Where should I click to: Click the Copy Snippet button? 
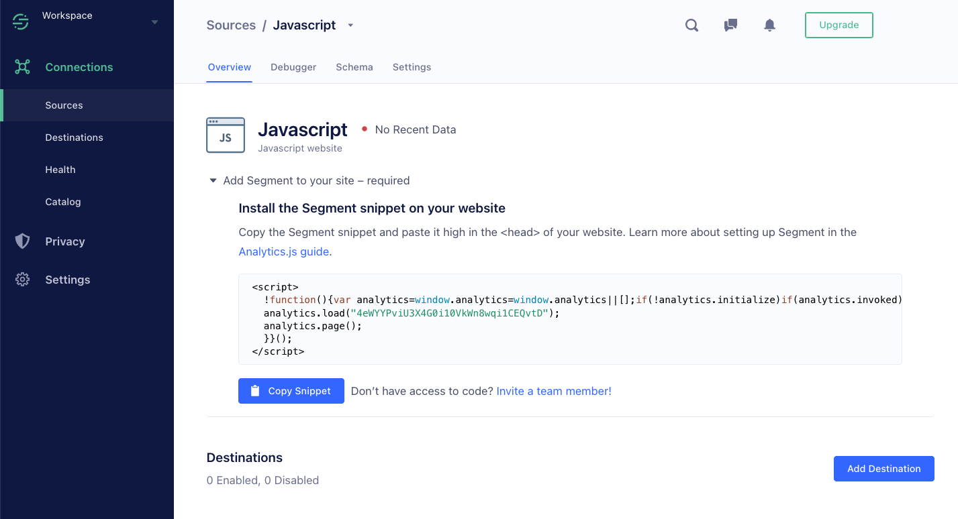(291, 391)
